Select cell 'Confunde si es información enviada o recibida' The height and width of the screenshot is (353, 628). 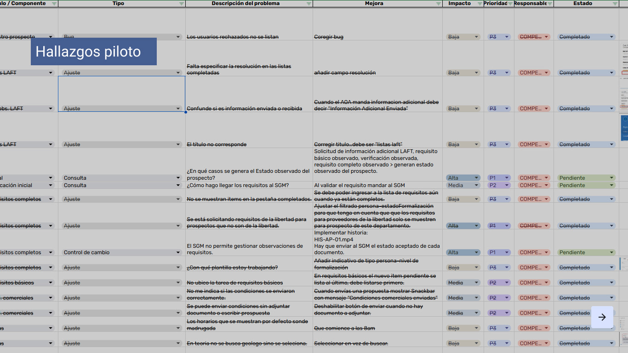249,94
